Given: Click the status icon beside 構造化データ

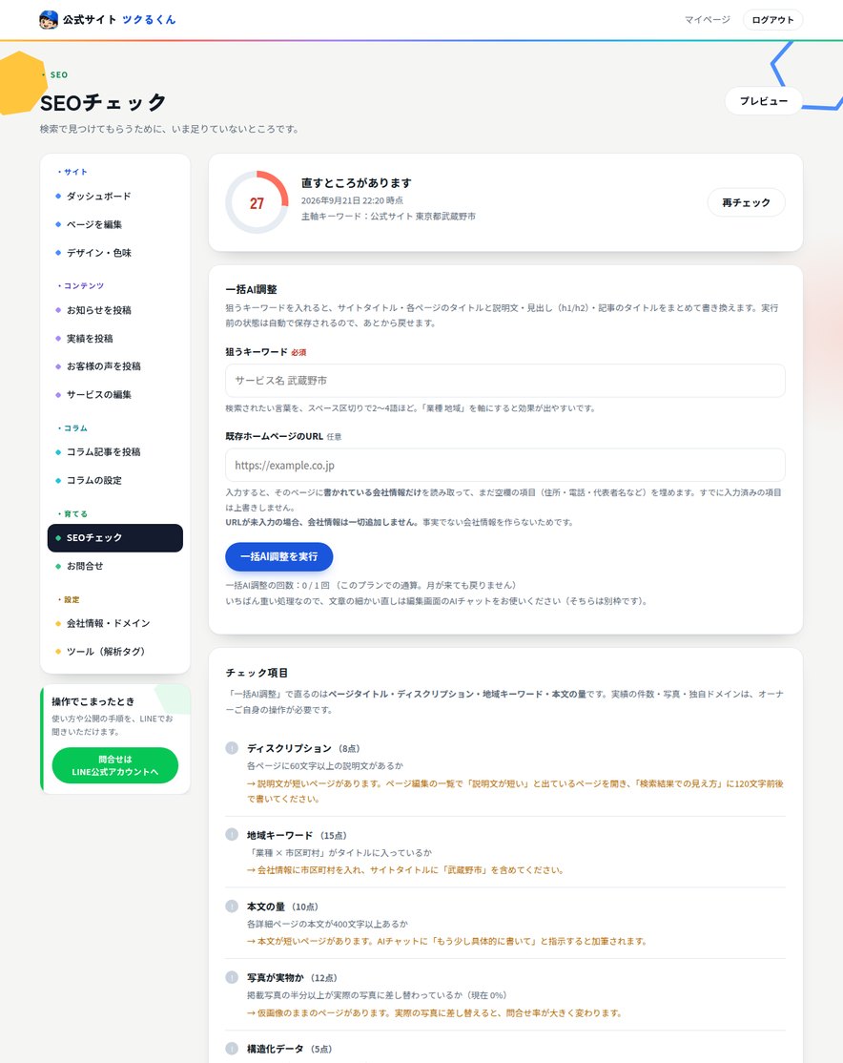Looking at the screenshot, I should (x=232, y=1049).
